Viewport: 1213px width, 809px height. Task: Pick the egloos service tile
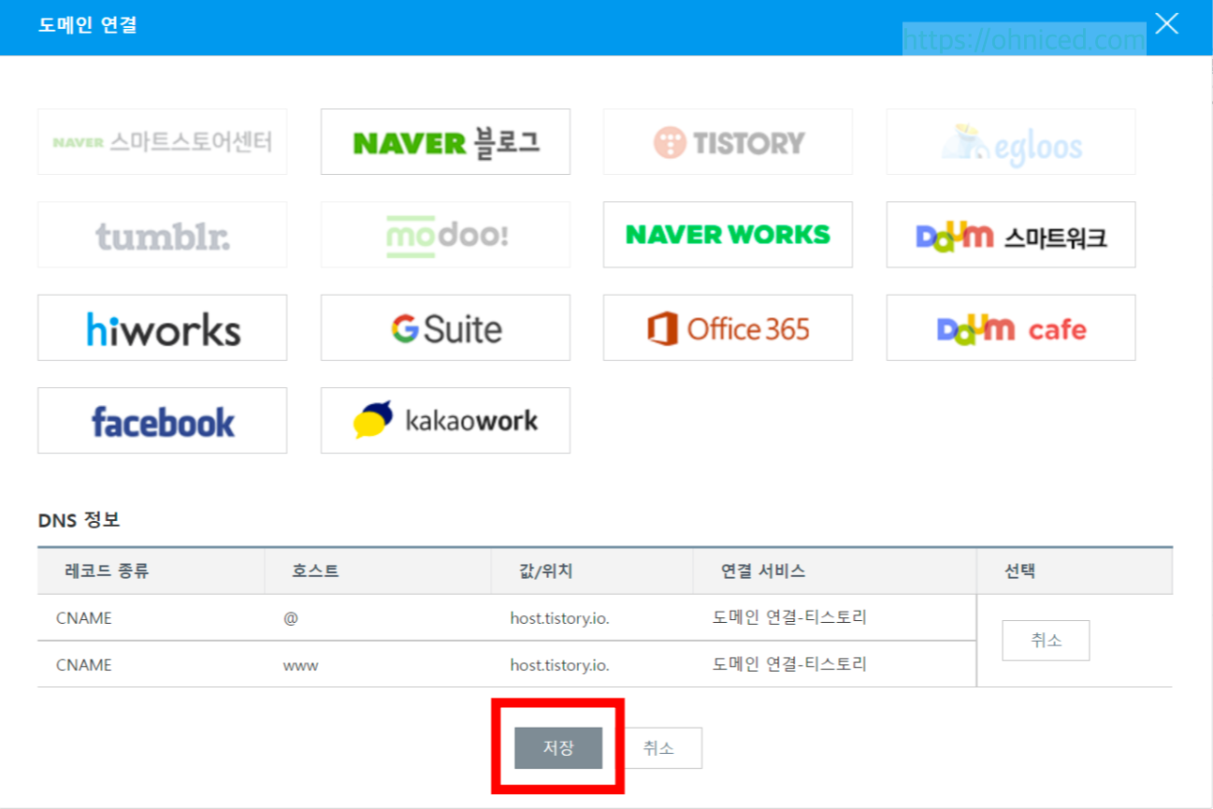1011,142
